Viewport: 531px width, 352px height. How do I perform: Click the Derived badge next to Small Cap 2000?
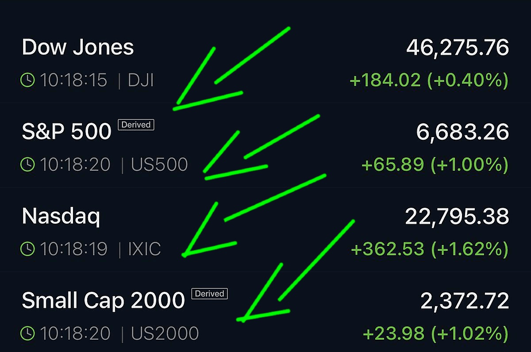click(209, 294)
